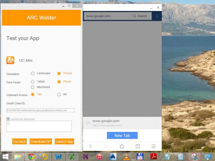215x161 pixels.
Task: Click the globe icon beside www.google.com entry
Action: pos(88,123)
